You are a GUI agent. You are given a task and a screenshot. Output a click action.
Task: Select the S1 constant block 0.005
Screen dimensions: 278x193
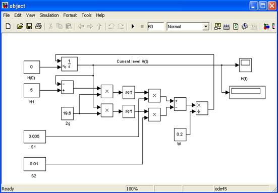click(x=35, y=137)
